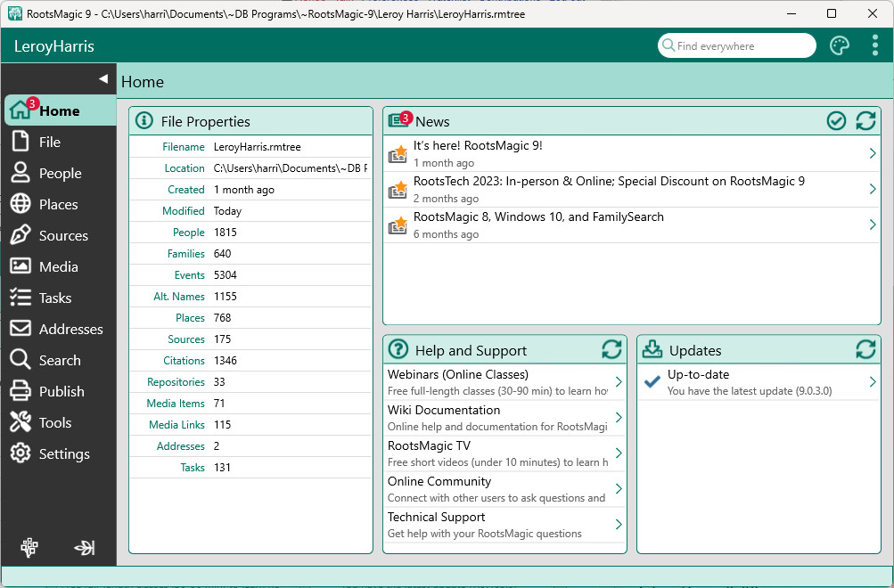The height and width of the screenshot is (588, 894).
Task: Open the color theme palette icon
Action: point(840,46)
